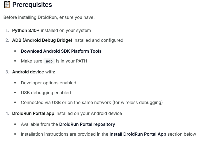
Task: Jump to Install DroidRun Portal App section
Action: pos(138,134)
